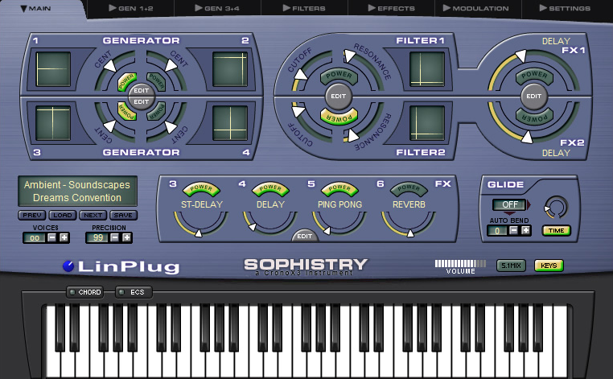
Task: Click the SAVE preset button
Action: pos(123,216)
